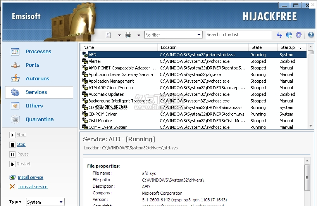Select the Alerter service row
Screen dimensions: 317x206
193,61
